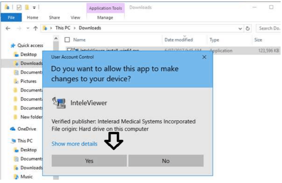This screenshot has height=183, width=282.
Task: Open Customize Quick Access Toolbar dropdown
Action: pyautogui.click(x=34, y=8)
